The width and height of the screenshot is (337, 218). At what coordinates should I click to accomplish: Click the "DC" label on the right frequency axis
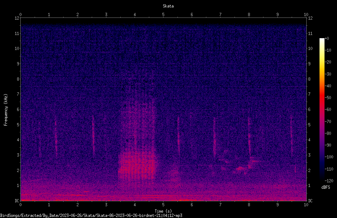[x=310, y=201]
